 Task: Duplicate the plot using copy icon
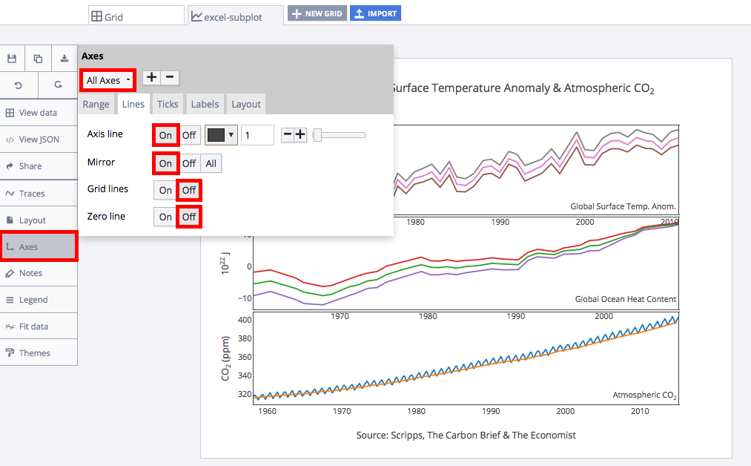click(37, 58)
